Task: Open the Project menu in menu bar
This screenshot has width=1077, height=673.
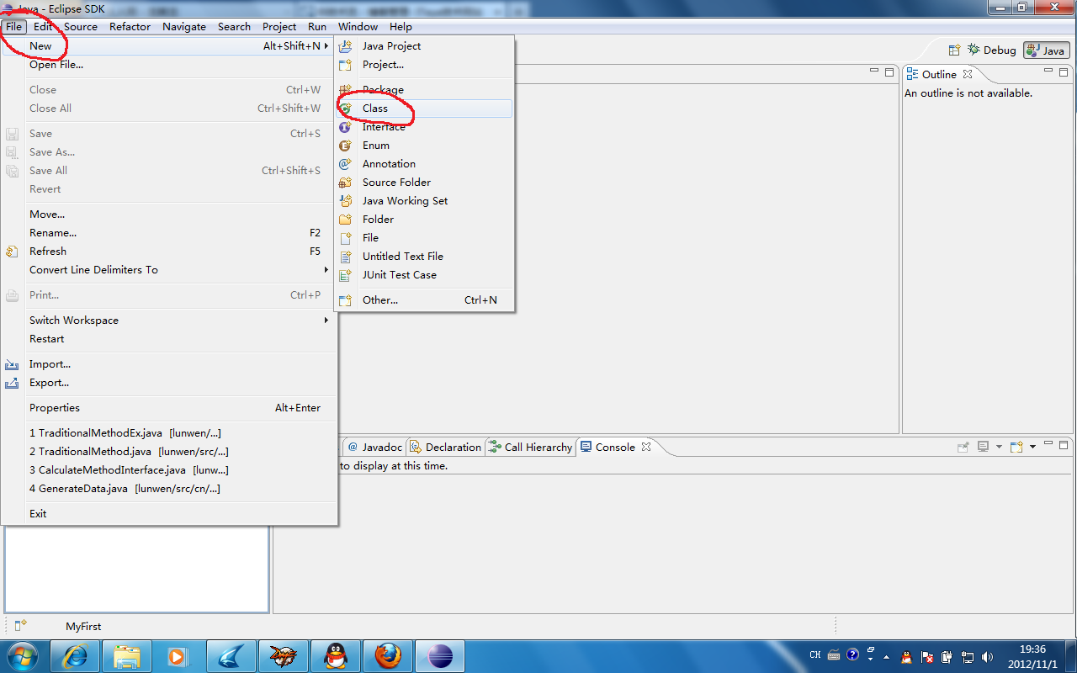Action: (x=279, y=27)
